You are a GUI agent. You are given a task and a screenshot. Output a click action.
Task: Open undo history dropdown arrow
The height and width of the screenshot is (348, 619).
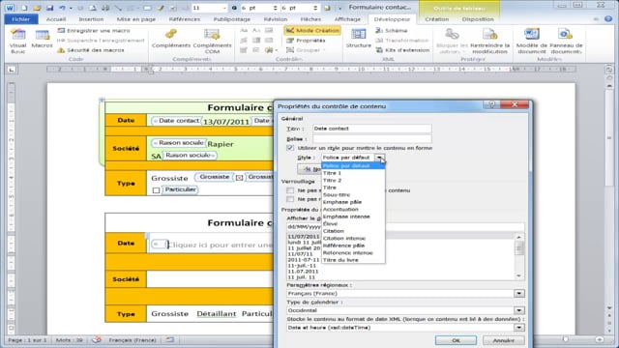coord(71,8)
